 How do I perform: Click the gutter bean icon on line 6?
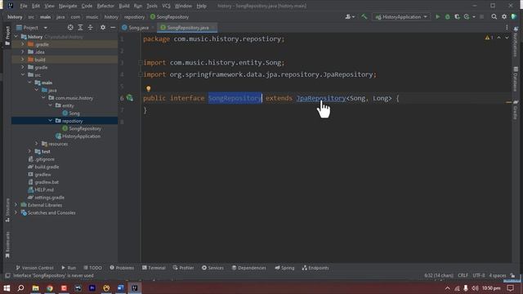[x=130, y=98]
